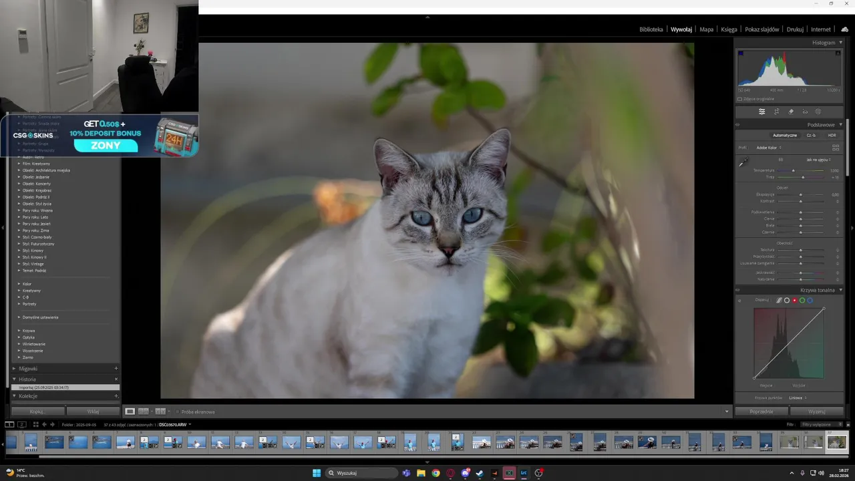Show main window display button 1

click(x=9, y=424)
